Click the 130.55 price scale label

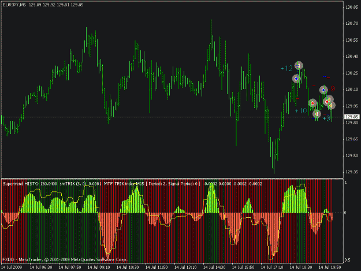click(352, 40)
